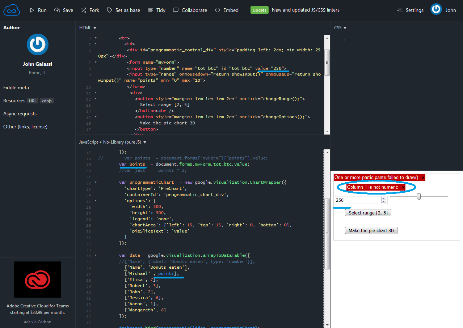
Task: Collapse the fold arrow at HTML line 15
Action: 96,117
